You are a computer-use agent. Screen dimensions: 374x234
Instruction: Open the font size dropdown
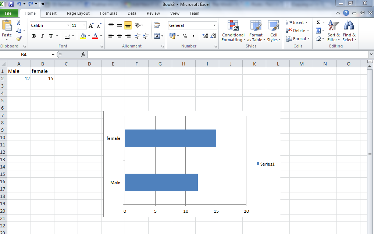click(84, 25)
